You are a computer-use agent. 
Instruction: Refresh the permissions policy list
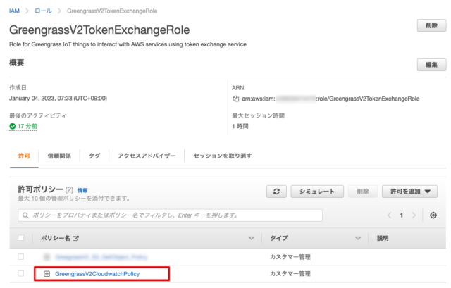pos(276,192)
